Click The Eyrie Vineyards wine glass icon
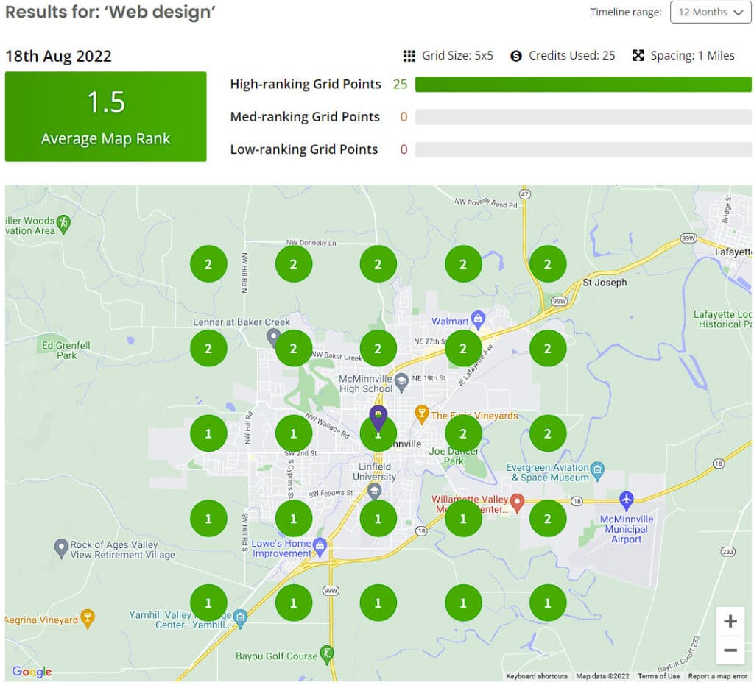The image size is (754, 685). click(x=423, y=415)
